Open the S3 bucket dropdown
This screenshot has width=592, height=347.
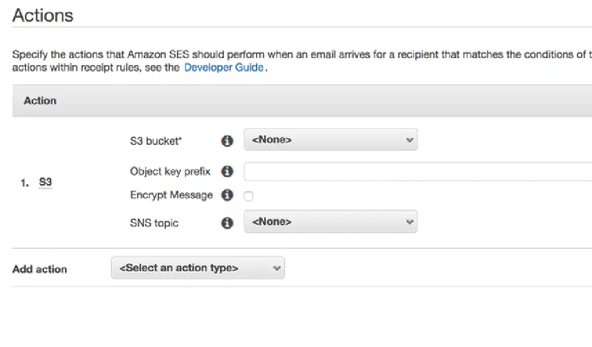click(x=331, y=140)
